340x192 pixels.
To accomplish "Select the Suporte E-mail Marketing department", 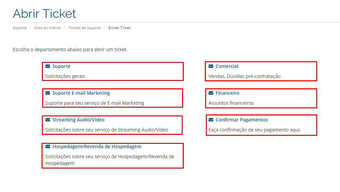I will pos(81,93).
